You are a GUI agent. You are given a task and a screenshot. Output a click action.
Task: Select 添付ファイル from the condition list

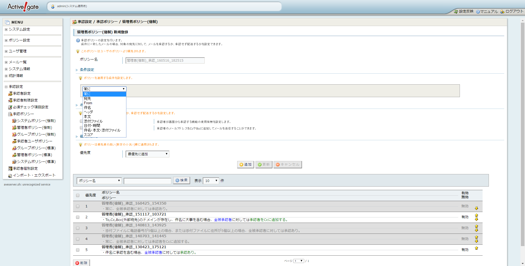(93, 121)
